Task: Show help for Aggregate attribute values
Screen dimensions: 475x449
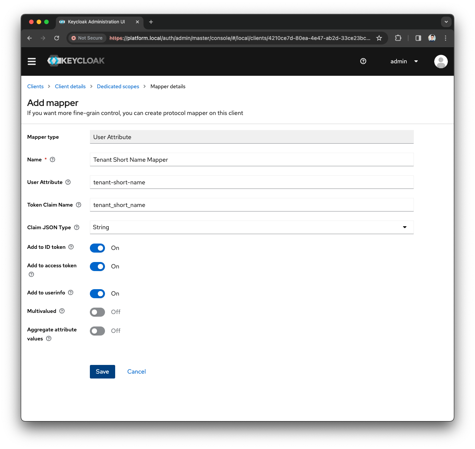Action: pyautogui.click(x=49, y=339)
